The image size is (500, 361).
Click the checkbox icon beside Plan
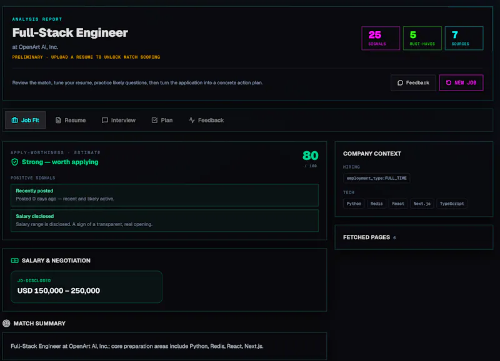(x=154, y=120)
